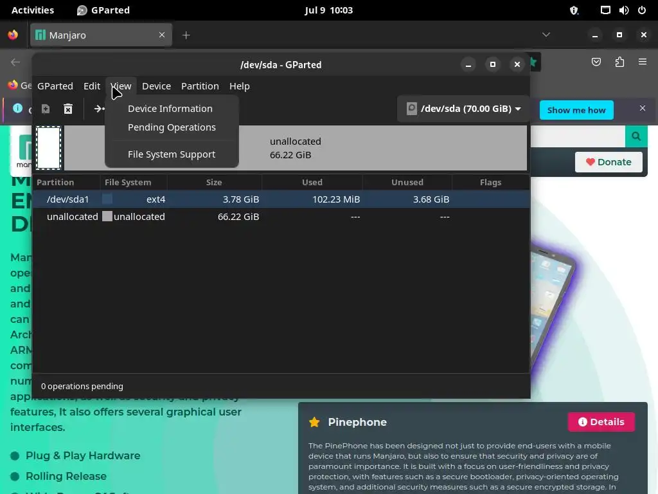Viewport: 658px width, 494px height.
Task: Click the Used column header
Action: tap(312, 182)
